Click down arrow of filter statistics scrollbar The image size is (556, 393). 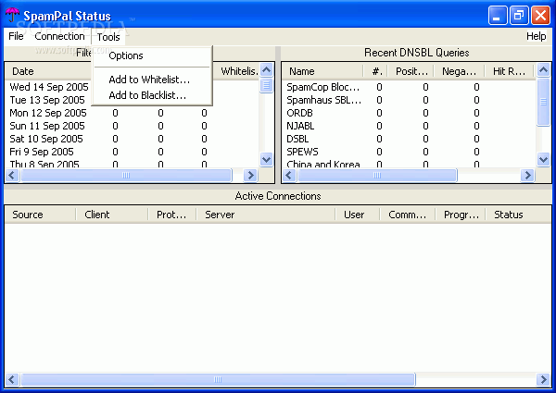(266, 160)
